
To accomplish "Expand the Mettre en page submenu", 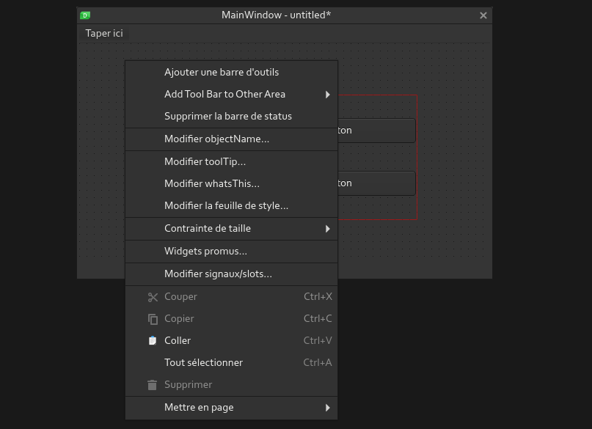I will point(328,407).
